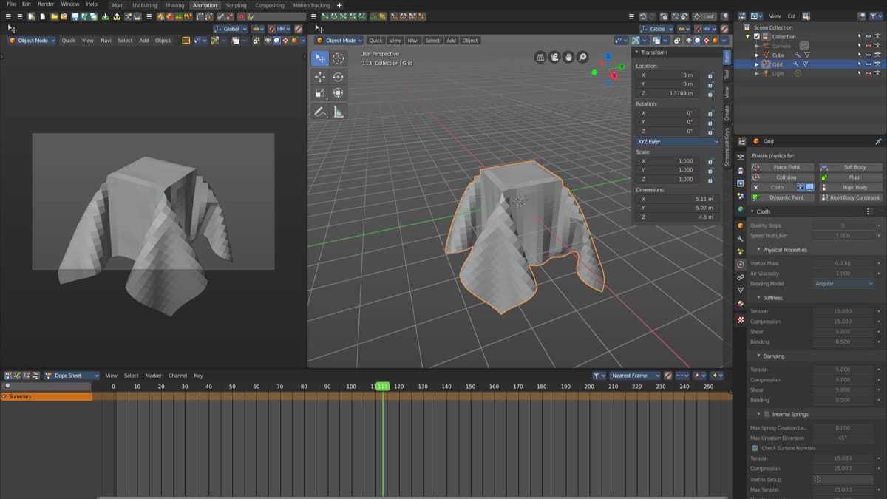
Task: Open the Object Mode dropdown in the right viewport
Action: (341, 41)
